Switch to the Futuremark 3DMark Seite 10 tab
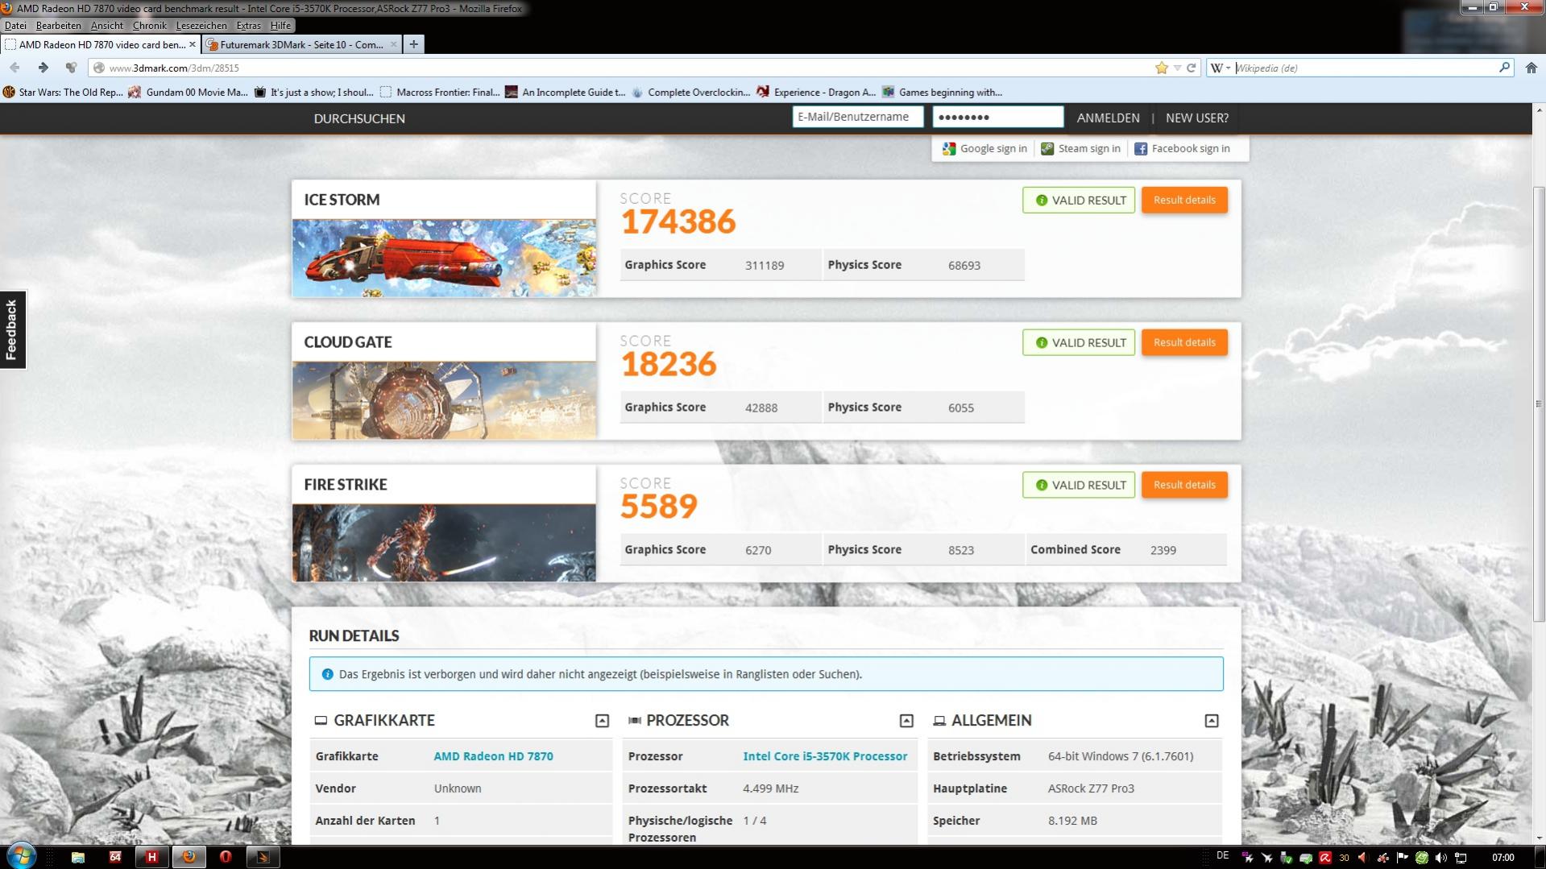The width and height of the screenshot is (1546, 869). point(301,44)
